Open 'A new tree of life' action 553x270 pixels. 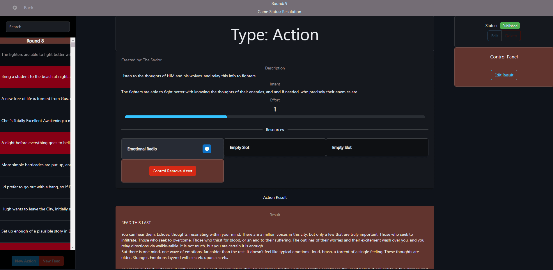[x=35, y=99]
